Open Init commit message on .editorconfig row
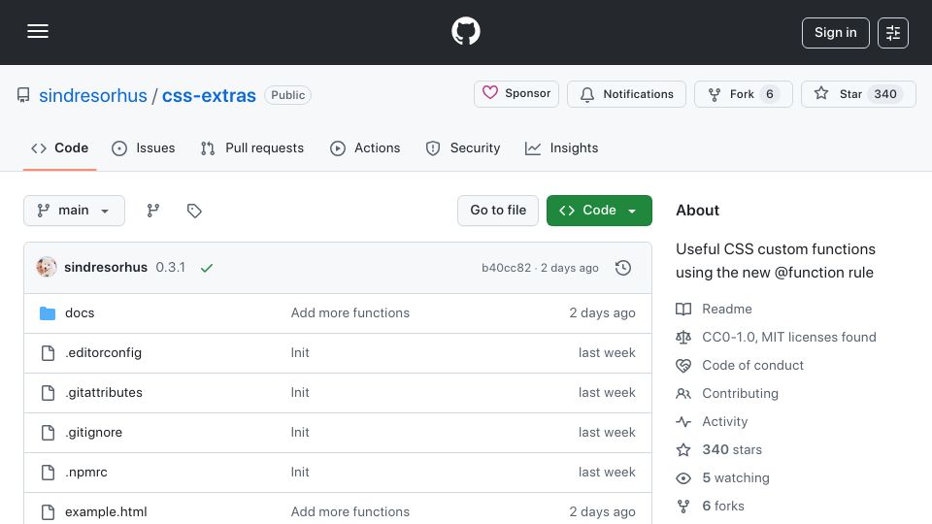Viewport: 932px width, 524px height. [x=300, y=353]
